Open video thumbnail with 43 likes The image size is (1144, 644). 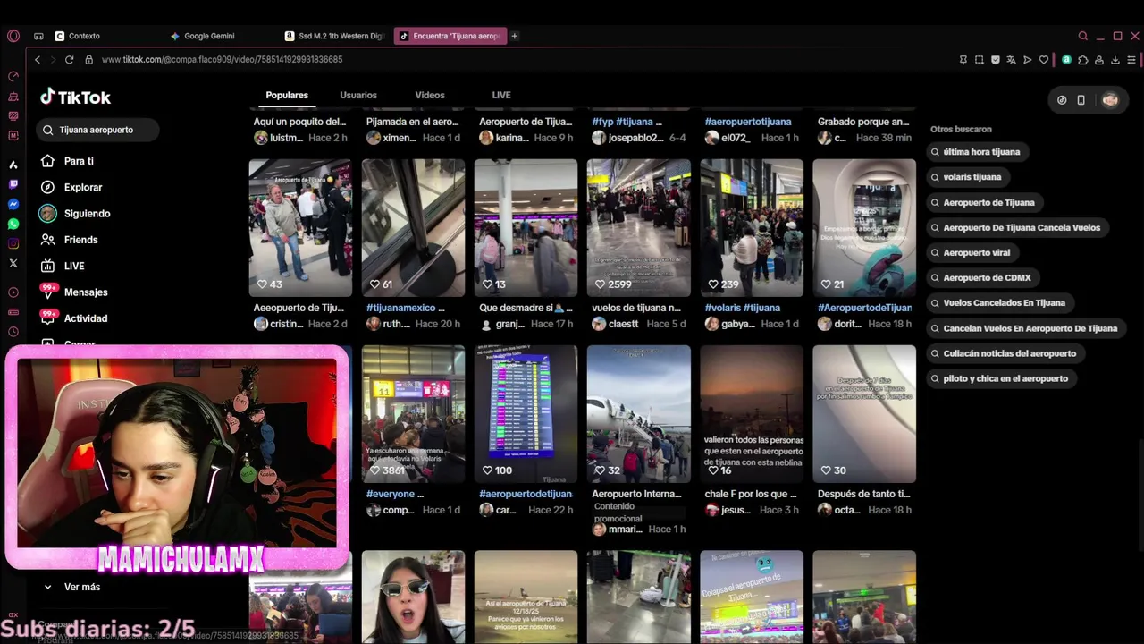coord(300,227)
